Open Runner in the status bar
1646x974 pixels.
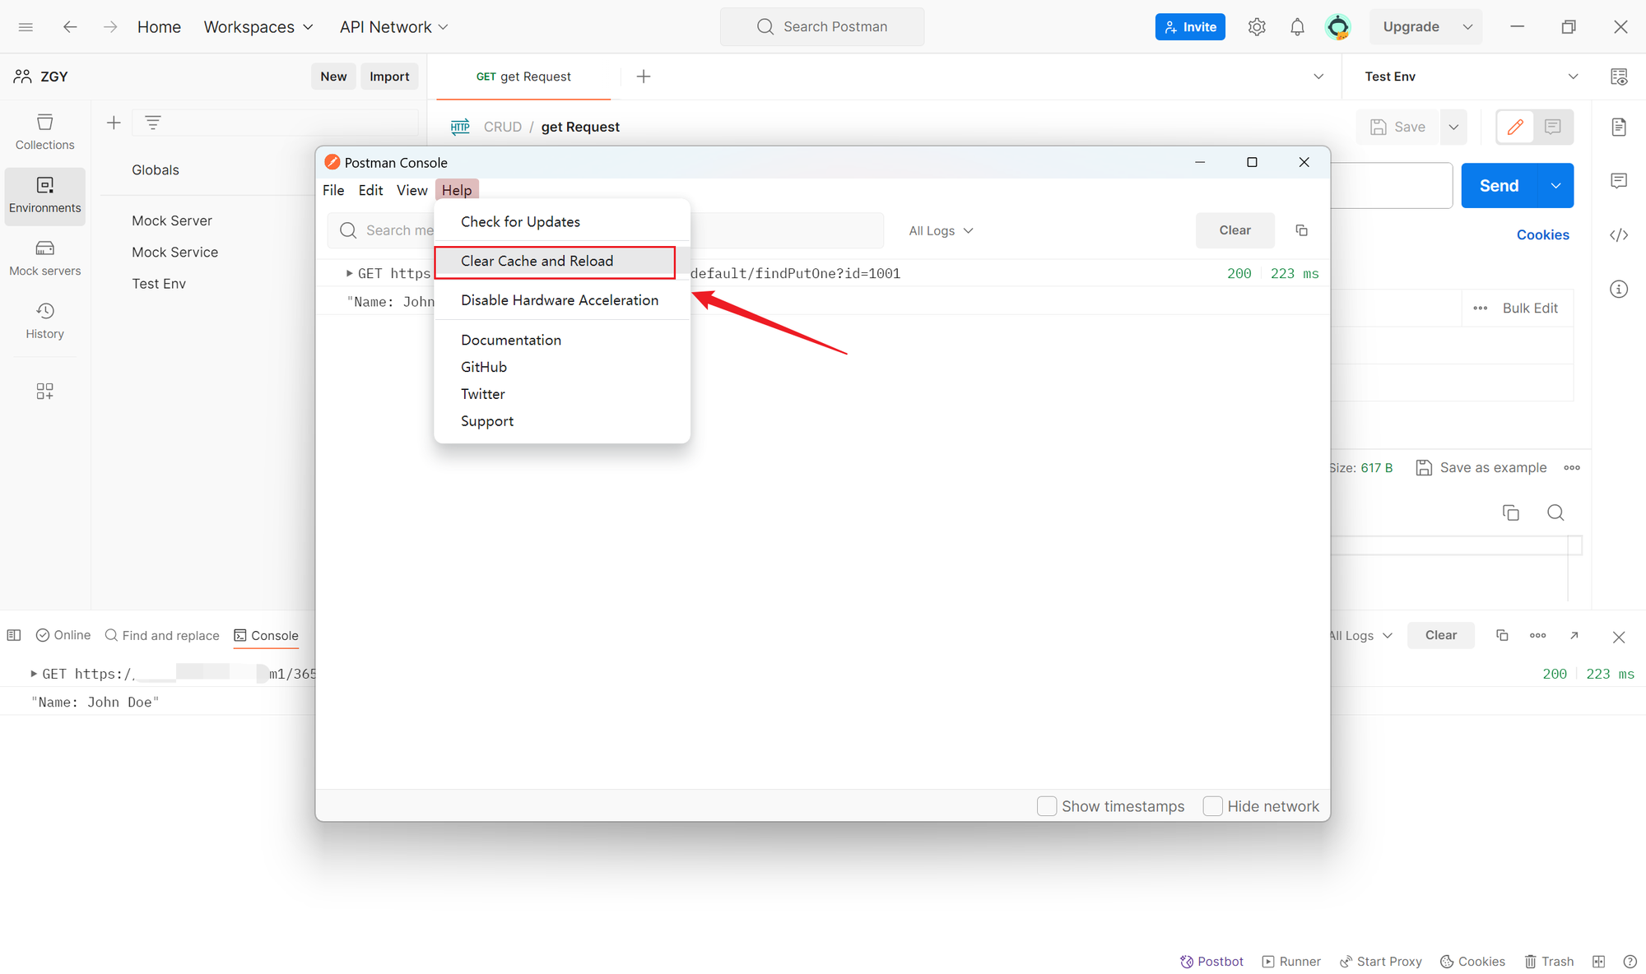click(1291, 962)
